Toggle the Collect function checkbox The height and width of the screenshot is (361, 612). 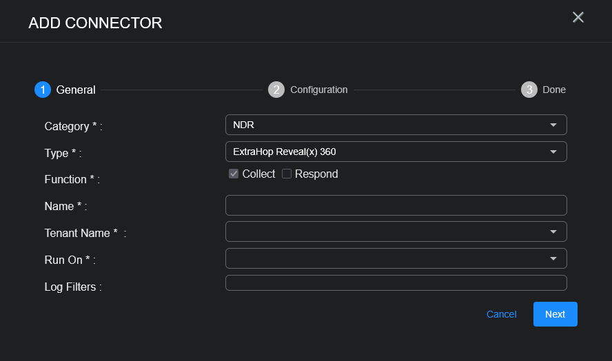pyautogui.click(x=234, y=174)
